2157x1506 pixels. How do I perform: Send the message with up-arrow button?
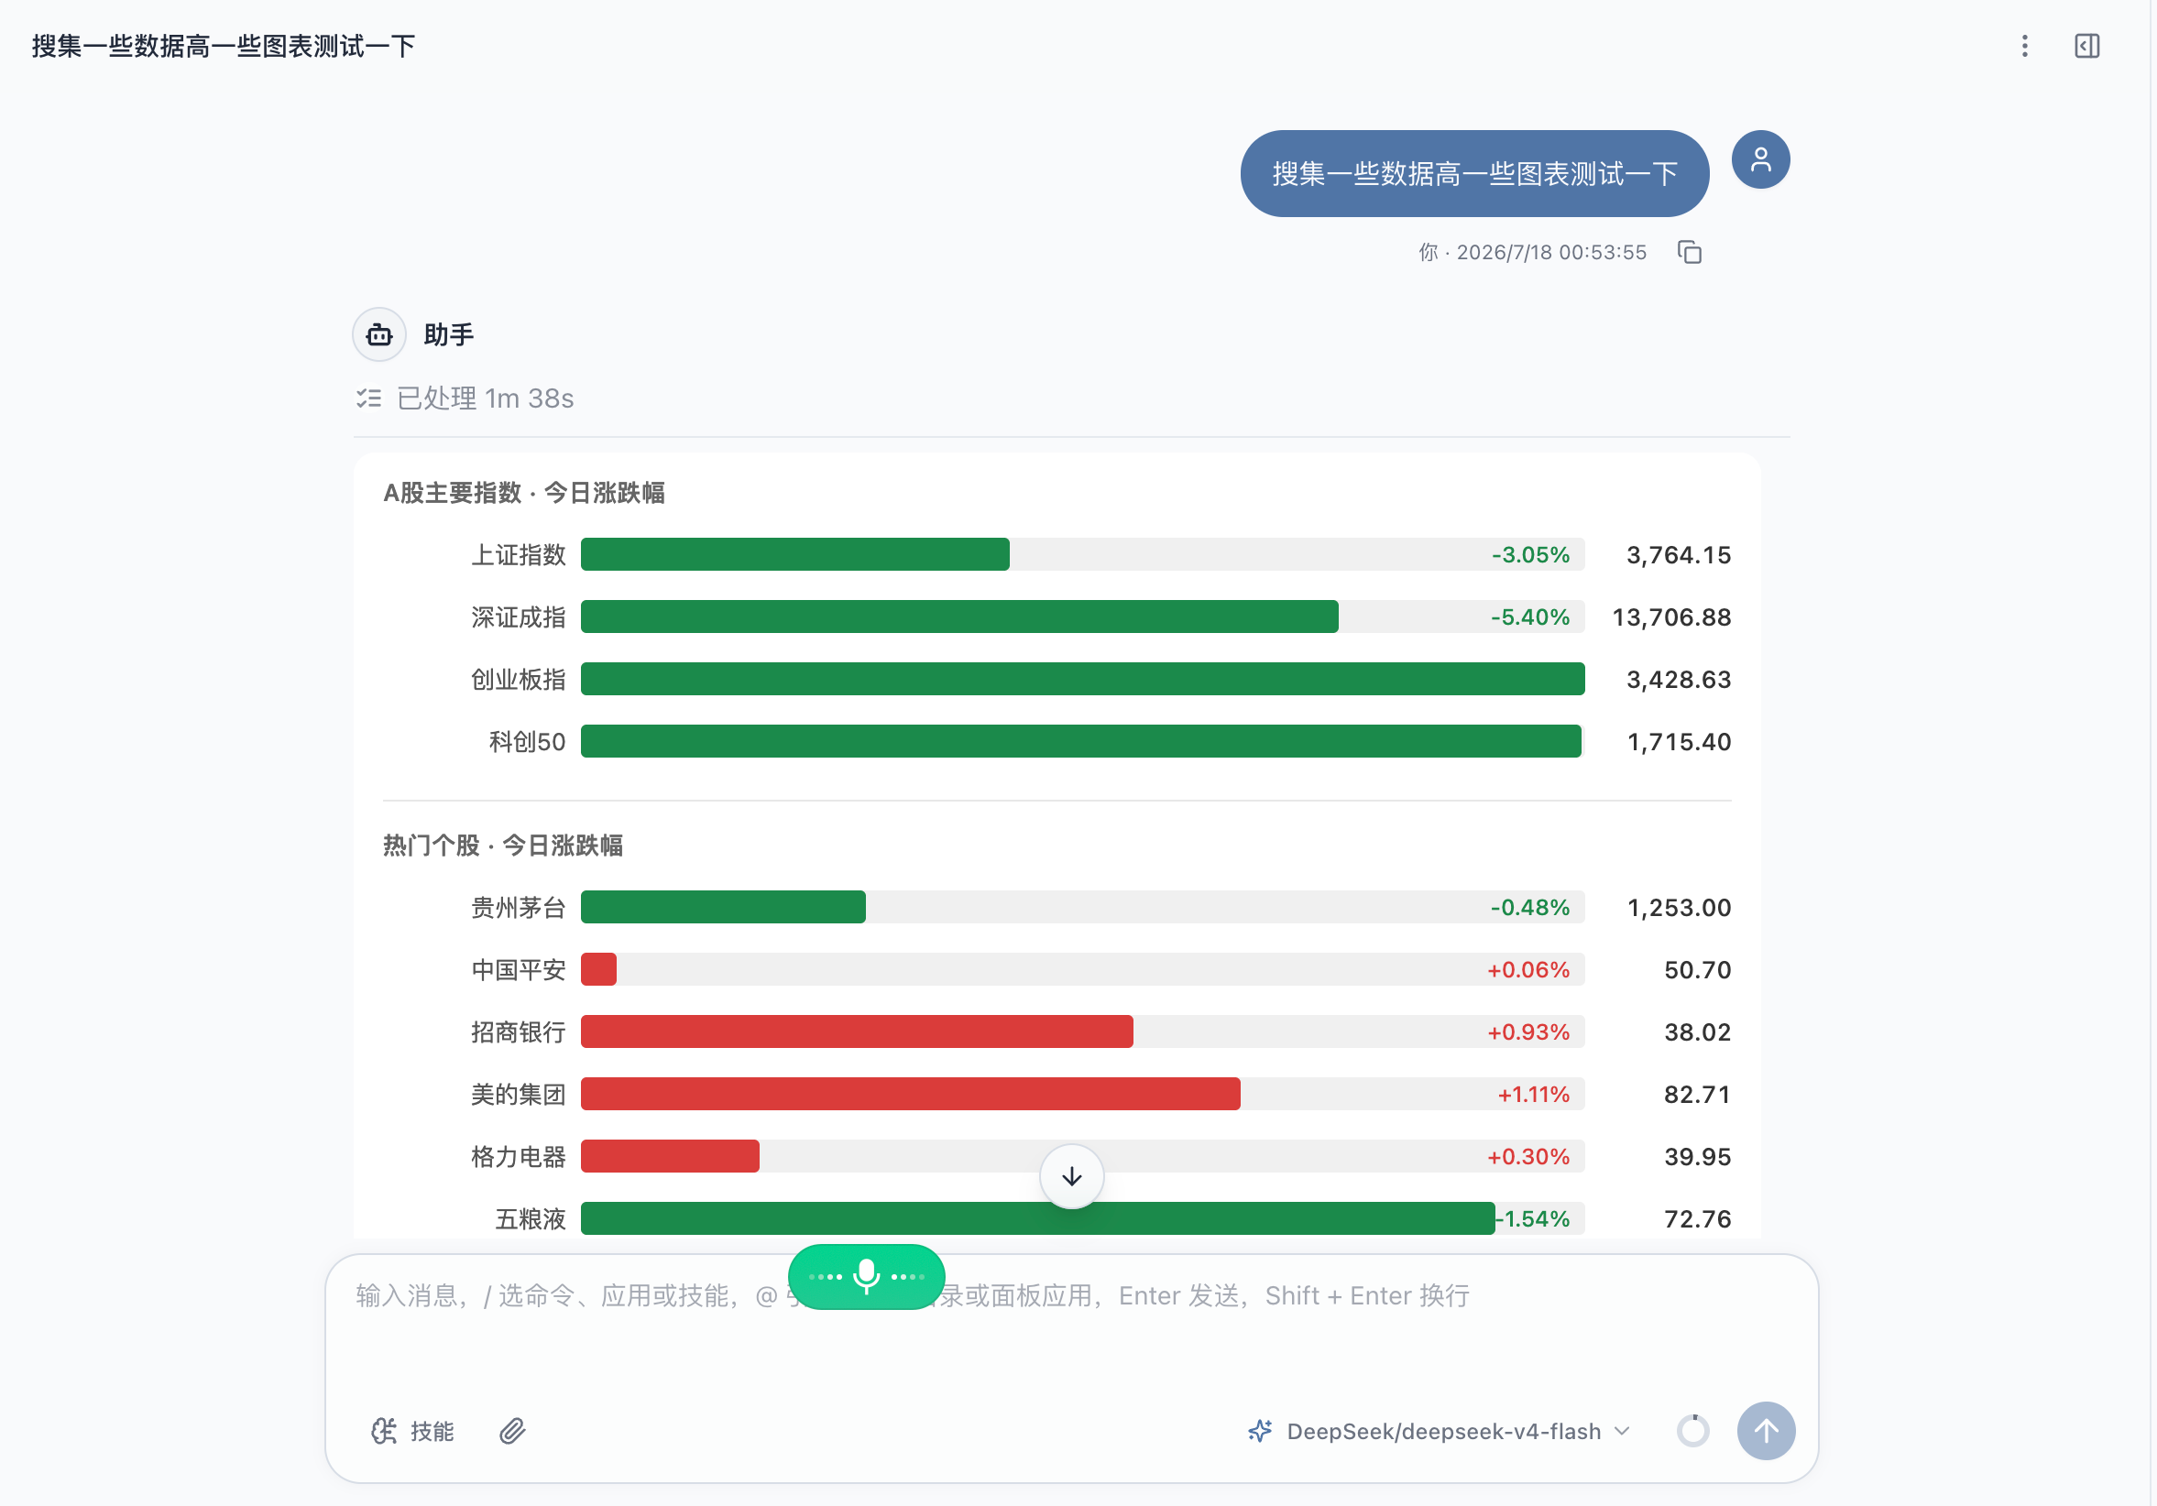[1766, 1431]
